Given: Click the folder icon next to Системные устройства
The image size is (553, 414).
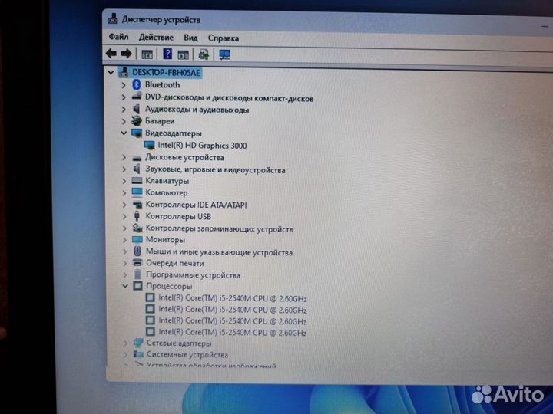Looking at the screenshot, I should click(x=138, y=353).
